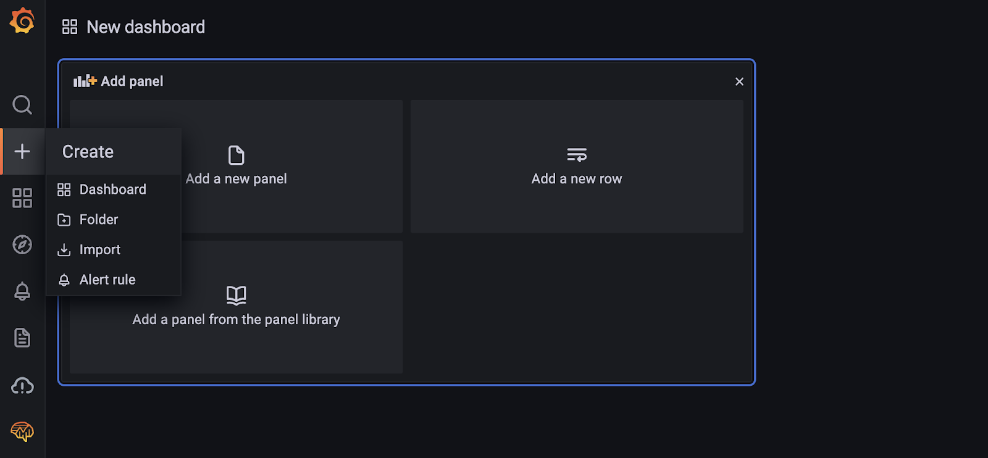Choose Folder in the Create menu
The image size is (988, 458).
[x=99, y=220]
